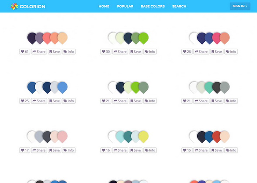The height and width of the screenshot is (183, 257).
Task: Click Save under the 30-like green palette
Action: point(136,52)
